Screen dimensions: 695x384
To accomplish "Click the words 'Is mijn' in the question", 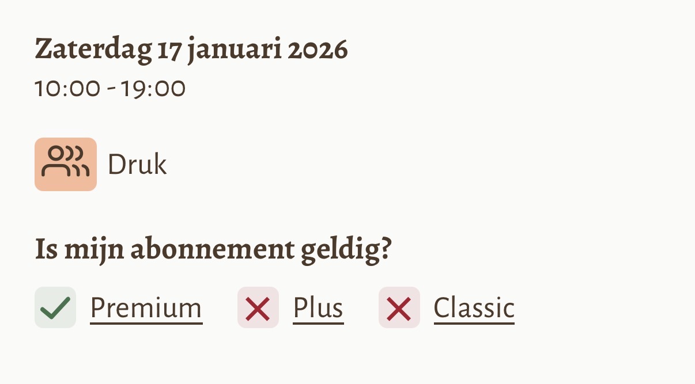I will point(78,249).
